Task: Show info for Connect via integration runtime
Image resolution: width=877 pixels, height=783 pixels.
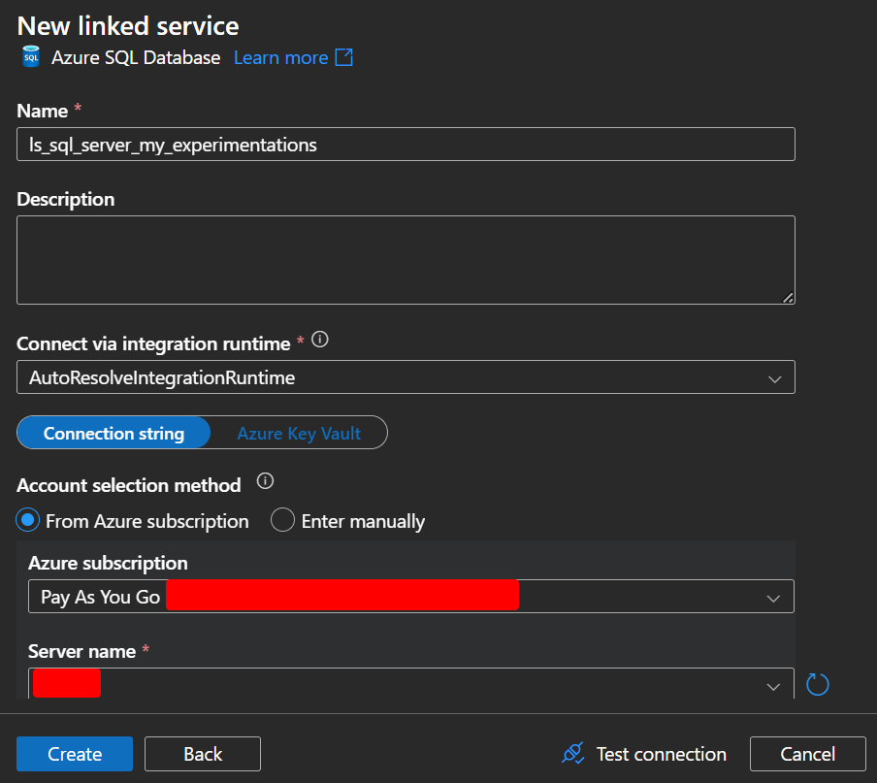Action: 320,339
